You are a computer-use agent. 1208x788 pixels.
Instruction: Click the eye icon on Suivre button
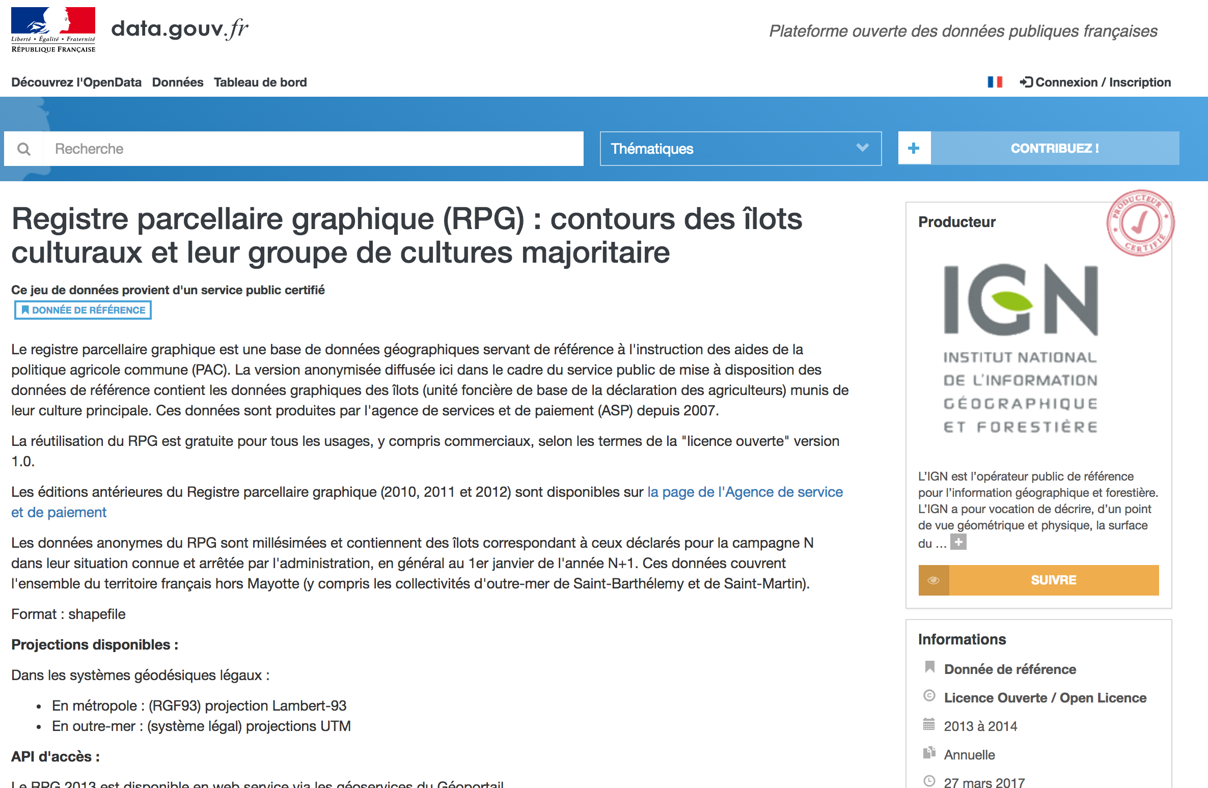tap(934, 580)
